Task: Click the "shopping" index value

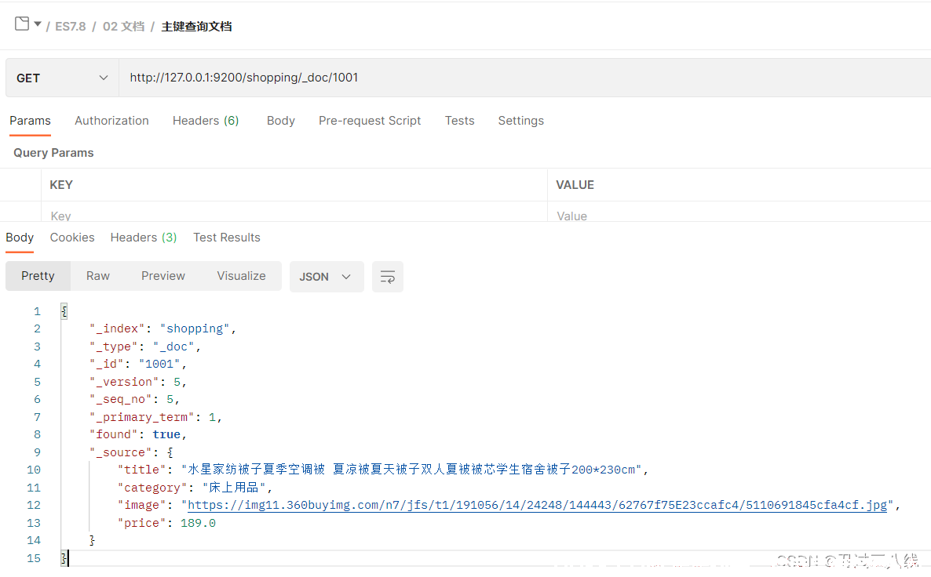Action: tap(195, 329)
